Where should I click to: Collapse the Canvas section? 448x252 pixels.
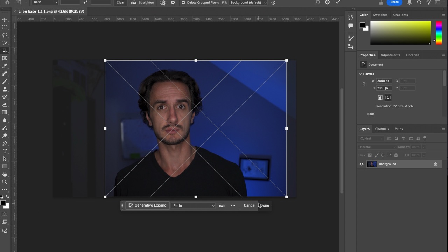tap(360, 74)
